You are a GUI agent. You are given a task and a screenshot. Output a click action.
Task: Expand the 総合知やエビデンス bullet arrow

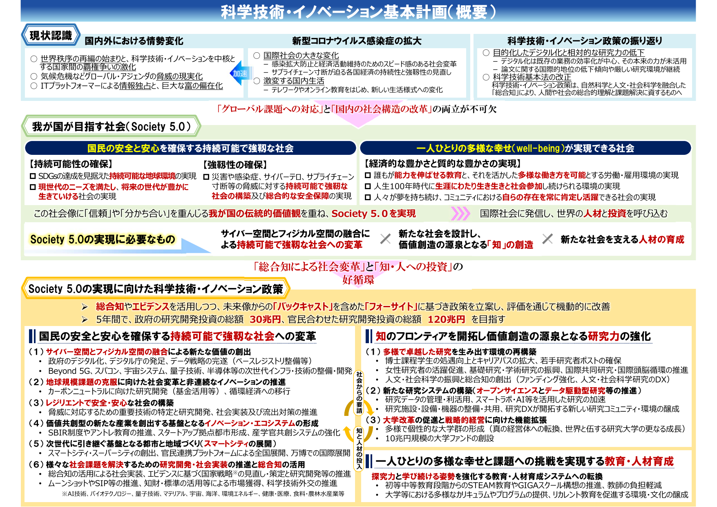coord(85,306)
